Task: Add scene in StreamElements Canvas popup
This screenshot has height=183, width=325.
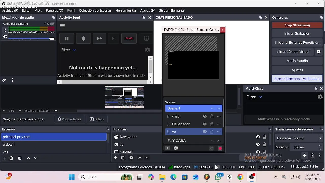Action: click(167, 148)
